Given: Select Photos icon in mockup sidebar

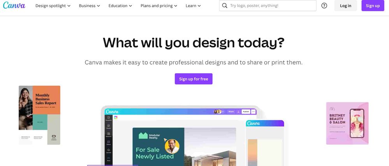Looking at the screenshot, I should [109, 127].
